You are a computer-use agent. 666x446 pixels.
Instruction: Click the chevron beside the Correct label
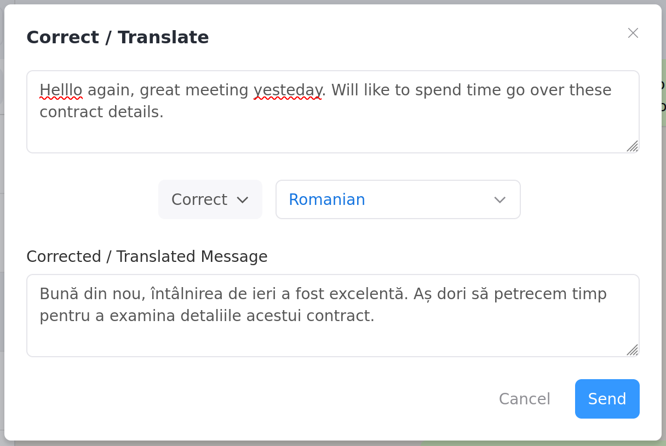pyautogui.click(x=243, y=200)
